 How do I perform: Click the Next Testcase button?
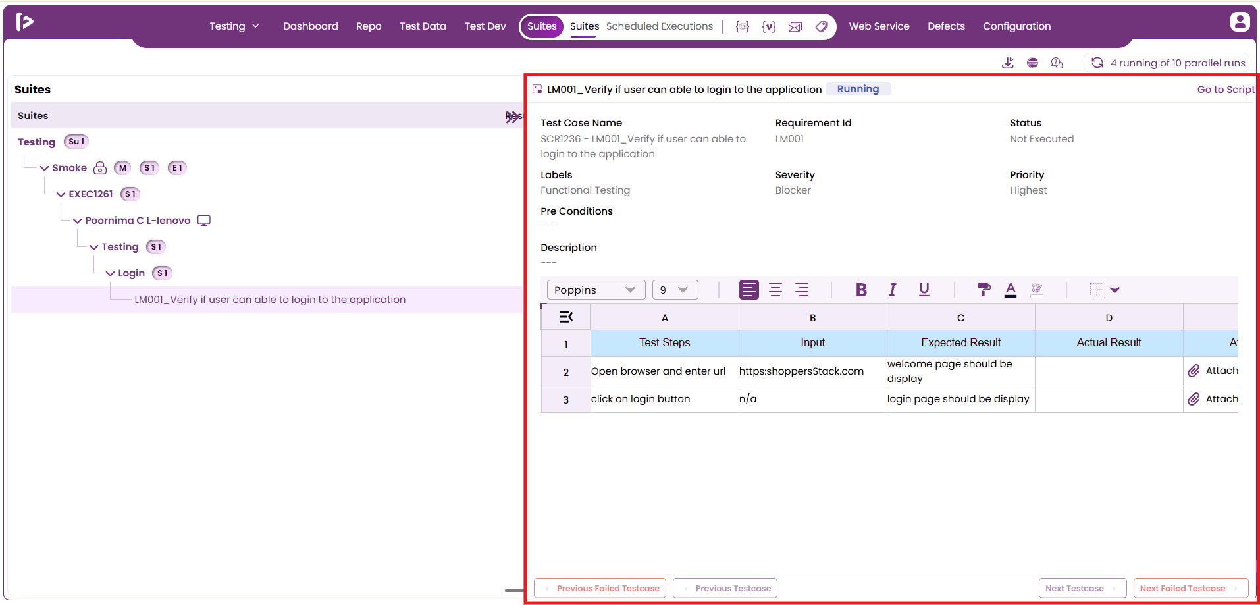1082,588
